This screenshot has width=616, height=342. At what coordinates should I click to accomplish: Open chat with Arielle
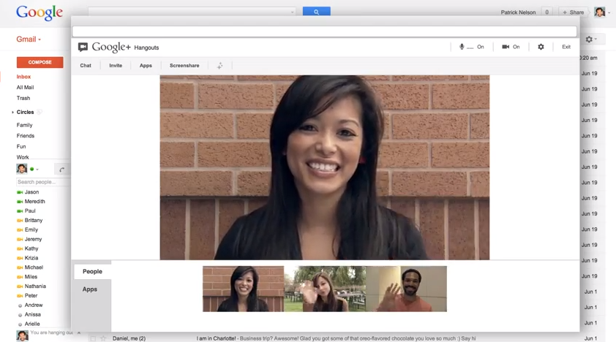[x=32, y=324]
